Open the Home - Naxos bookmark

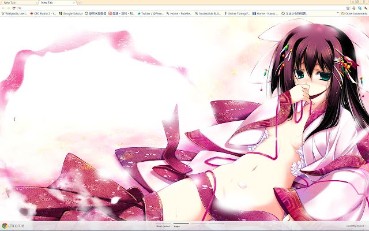tap(265, 14)
